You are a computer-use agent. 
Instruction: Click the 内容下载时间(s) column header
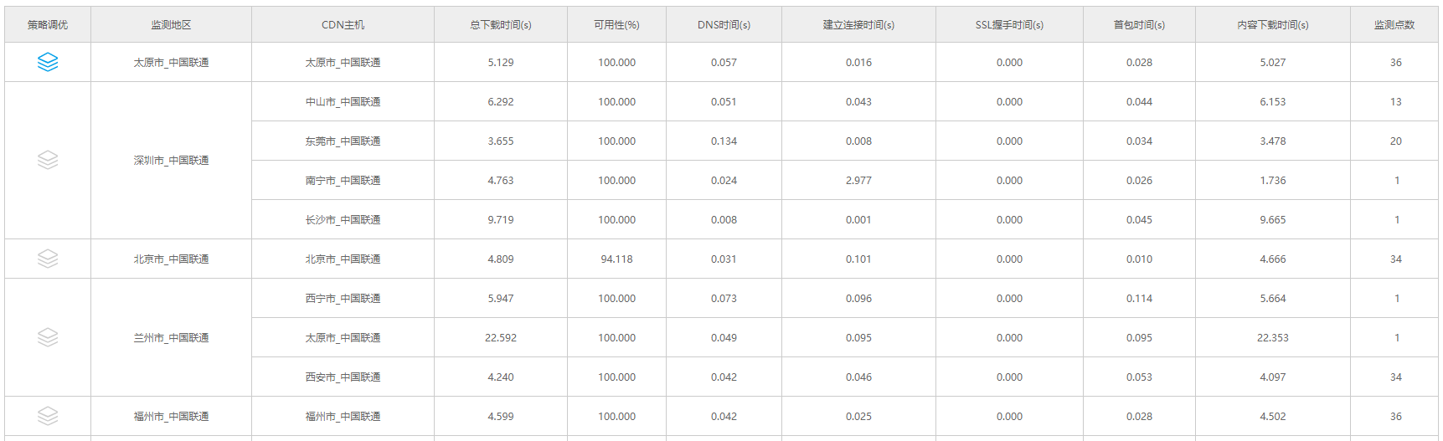1272,25
